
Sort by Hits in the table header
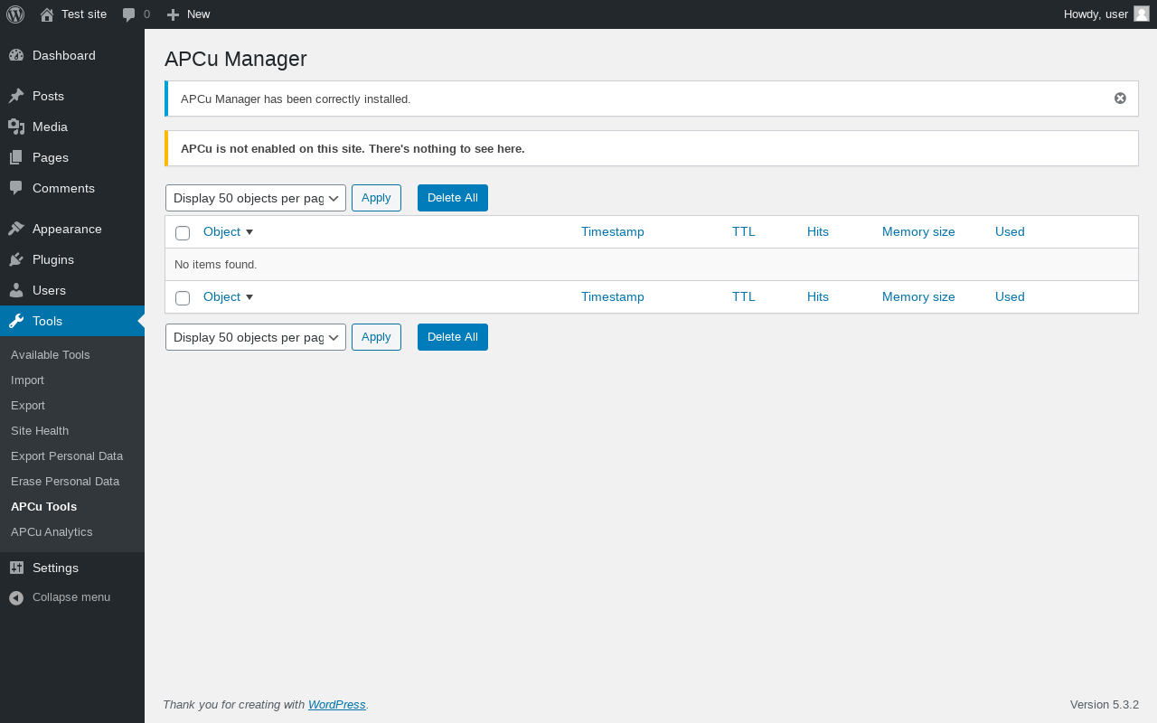[x=818, y=231]
